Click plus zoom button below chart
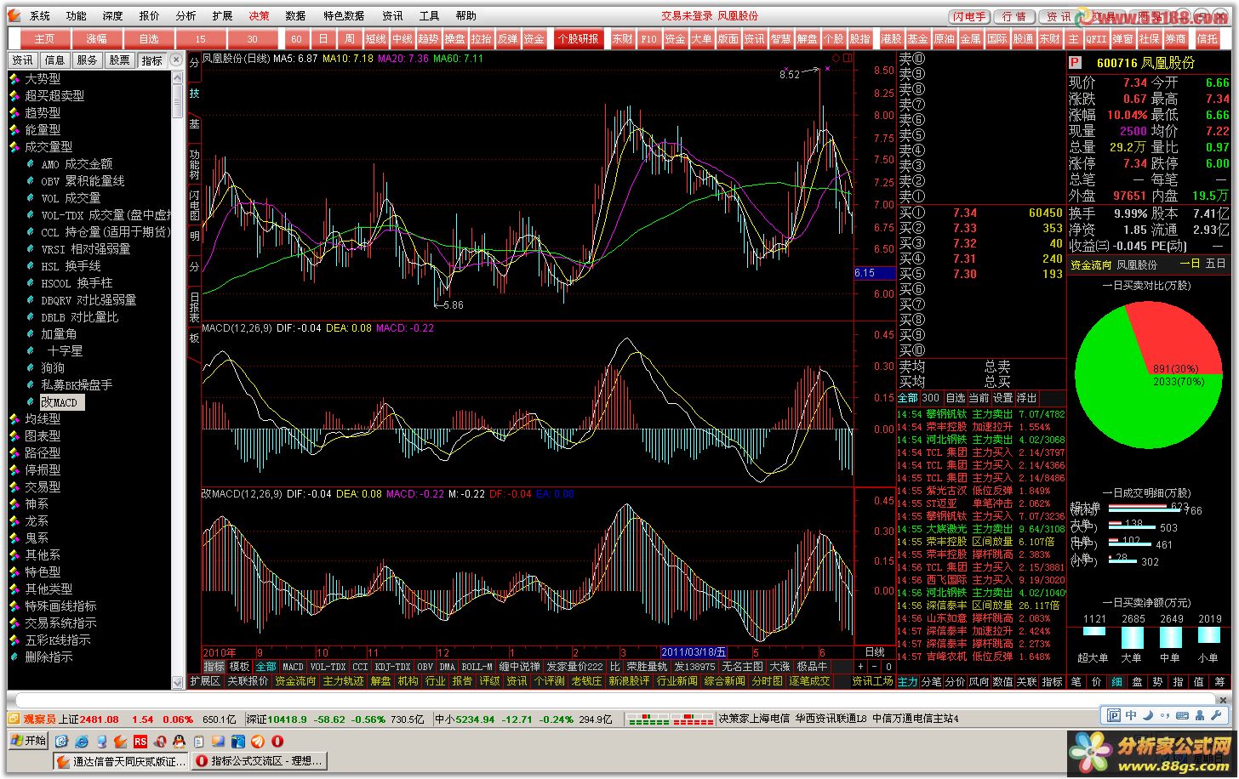Viewport: 1239px width, 779px height. point(860,668)
